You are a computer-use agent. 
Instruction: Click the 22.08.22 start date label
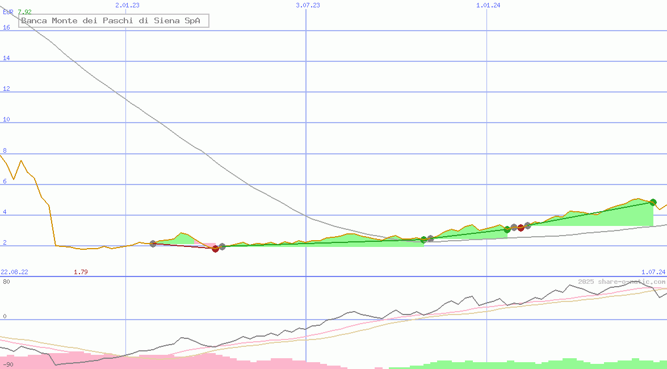point(14,272)
